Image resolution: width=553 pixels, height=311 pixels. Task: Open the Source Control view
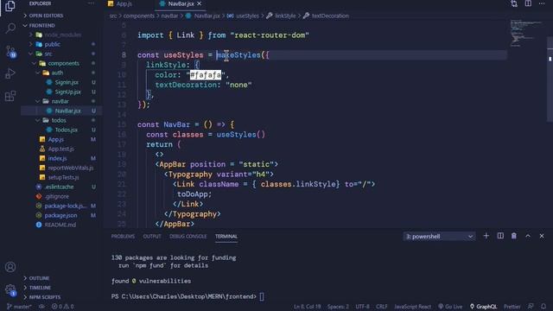[x=10, y=52]
